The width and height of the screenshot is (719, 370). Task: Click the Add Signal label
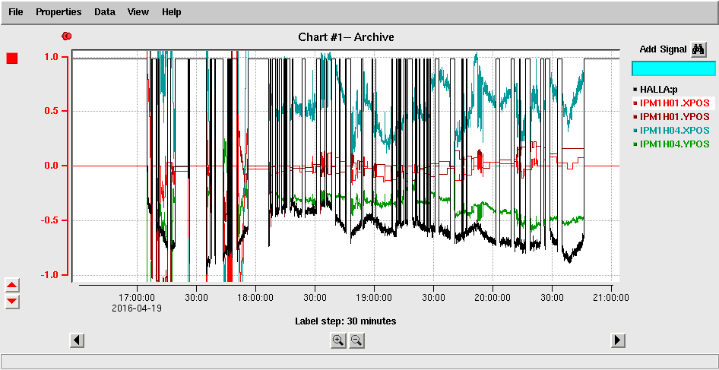(663, 49)
